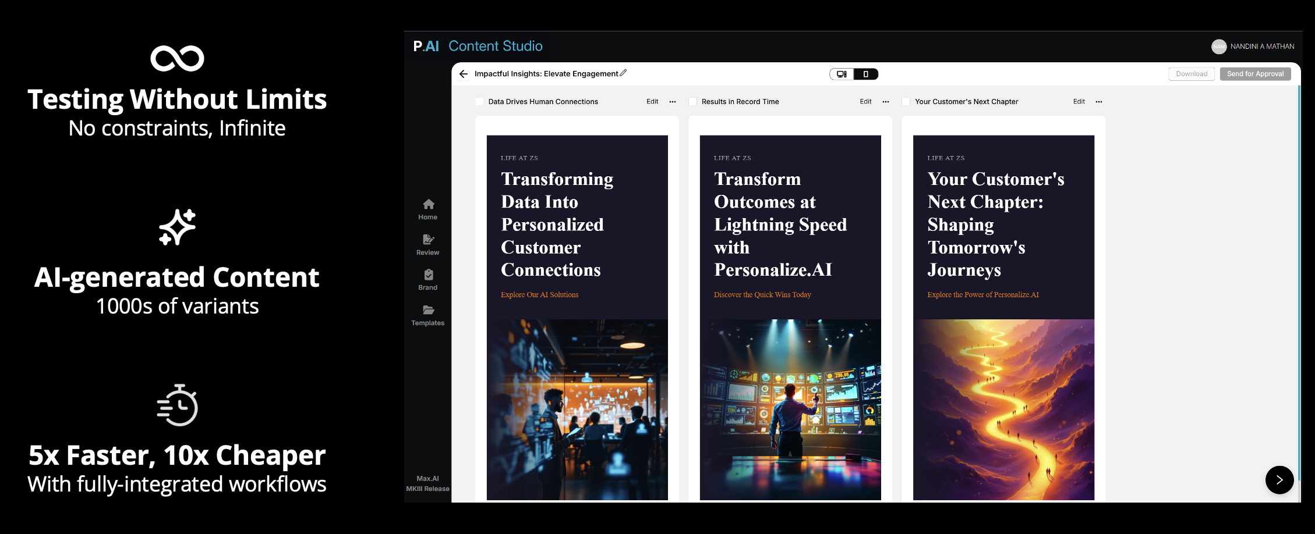Screen dimensions: 1315x534
Task: Edit project title with pencil icon
Action: 623,73
